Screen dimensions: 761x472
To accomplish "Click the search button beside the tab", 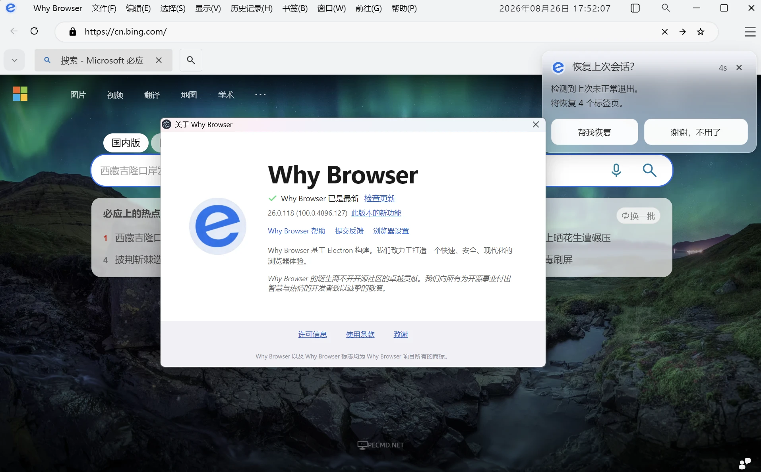I will coord(191,60).
